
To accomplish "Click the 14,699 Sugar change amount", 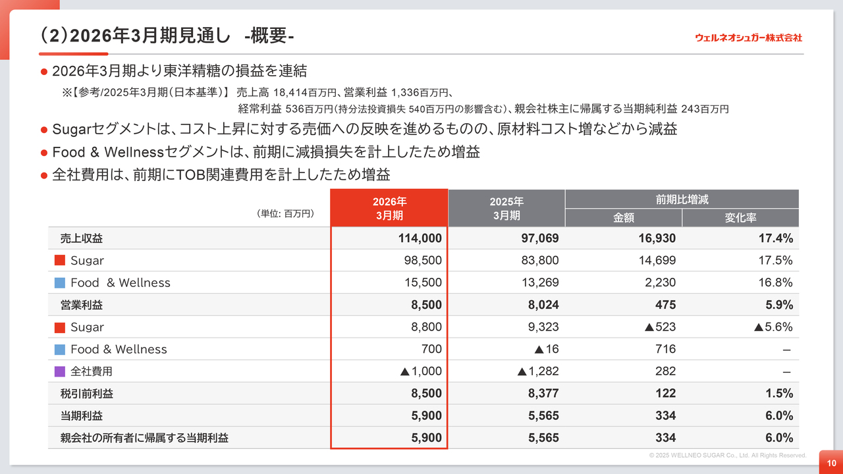I will click(657, 261).
